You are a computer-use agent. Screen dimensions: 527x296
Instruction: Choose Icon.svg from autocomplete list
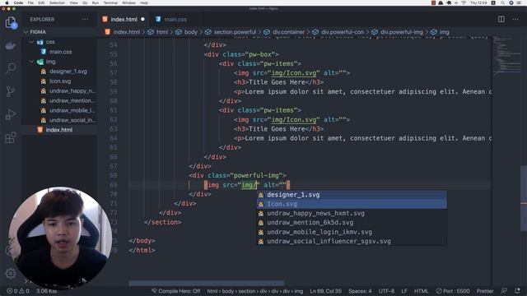click(x=352, y=204)
